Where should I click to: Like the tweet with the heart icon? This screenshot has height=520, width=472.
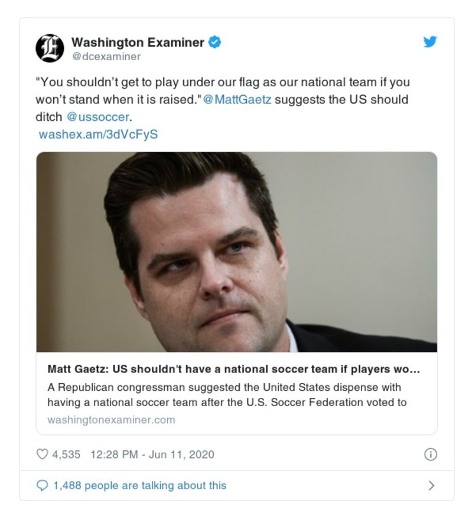43,454
